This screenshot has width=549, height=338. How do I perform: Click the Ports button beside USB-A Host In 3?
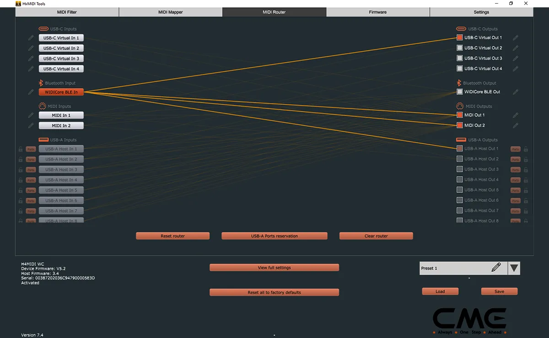[31, 169]
